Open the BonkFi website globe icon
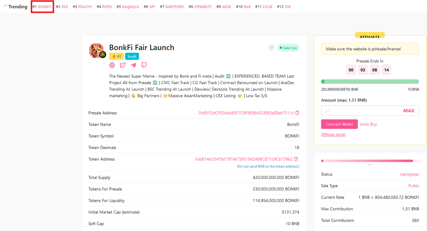Screen dimensions: 427x231 point(112,65)
